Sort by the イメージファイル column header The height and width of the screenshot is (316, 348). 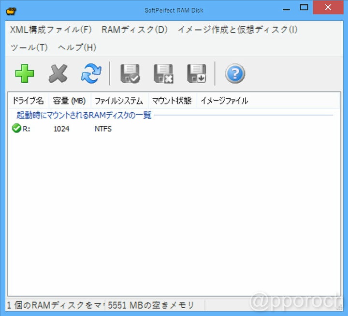click(224, 101)
